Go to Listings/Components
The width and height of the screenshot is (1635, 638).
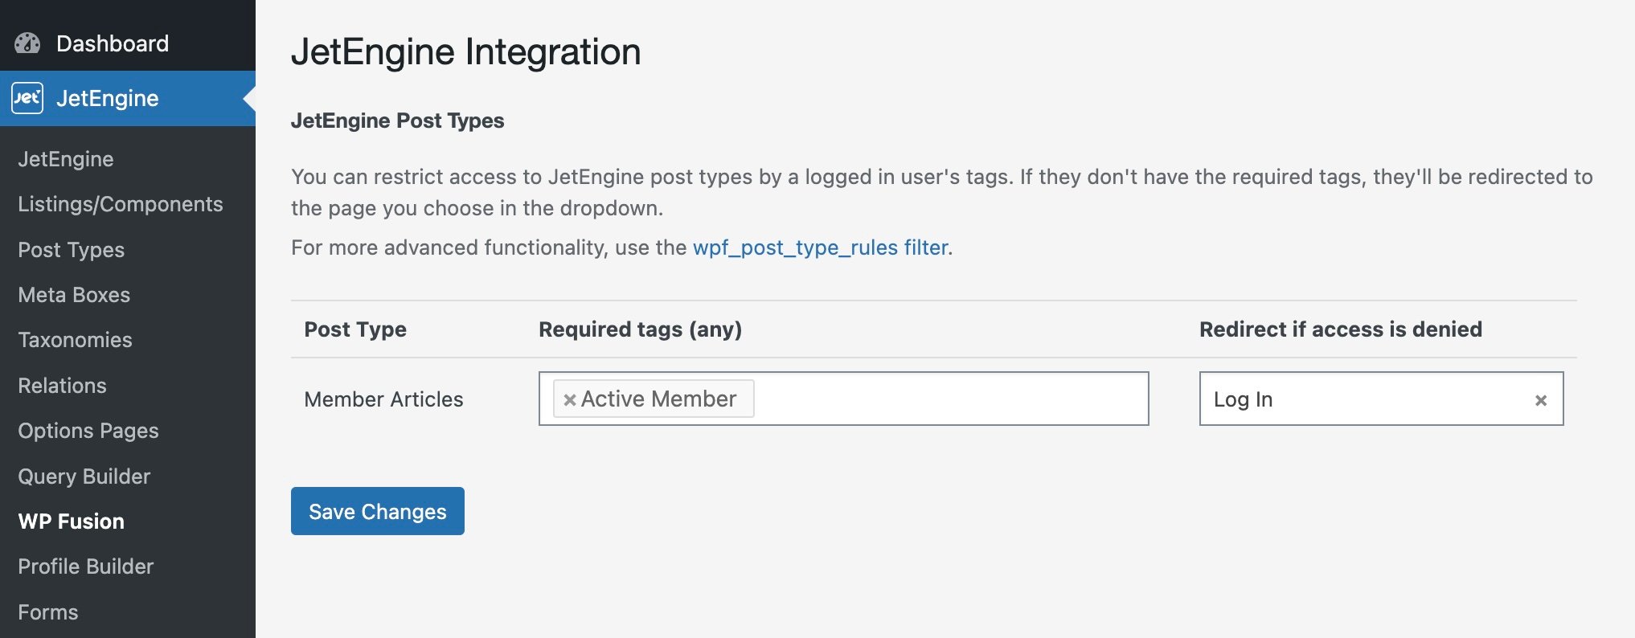click(121, 204)
